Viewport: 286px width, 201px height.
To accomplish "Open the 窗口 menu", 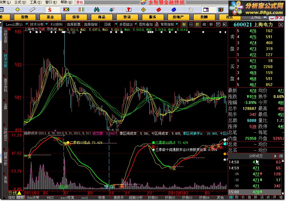I will (x=51, y=2).
